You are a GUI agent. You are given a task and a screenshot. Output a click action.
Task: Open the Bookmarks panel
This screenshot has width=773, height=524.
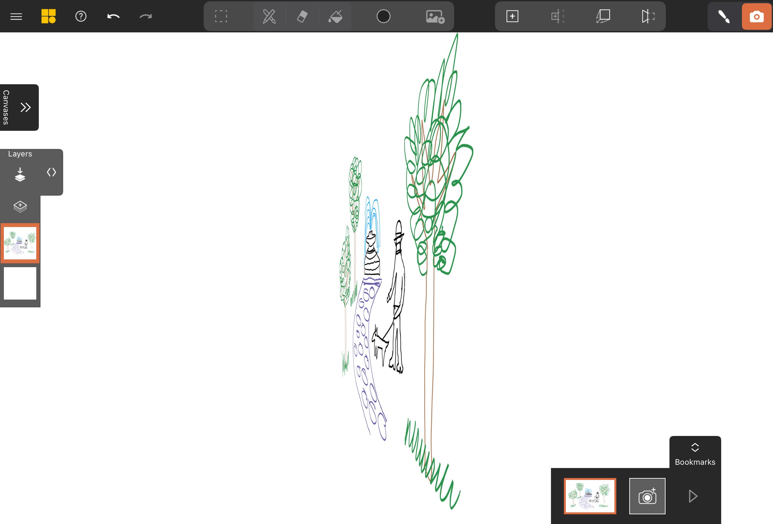[x=694, y=453]
